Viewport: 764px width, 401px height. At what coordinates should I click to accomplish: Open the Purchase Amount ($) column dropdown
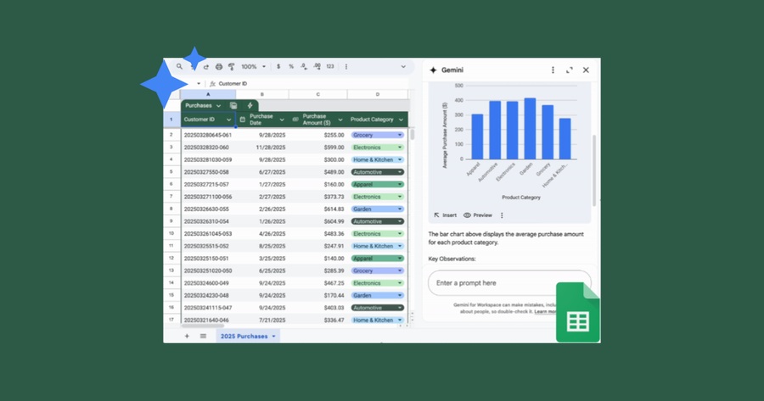tap(340, 120)
